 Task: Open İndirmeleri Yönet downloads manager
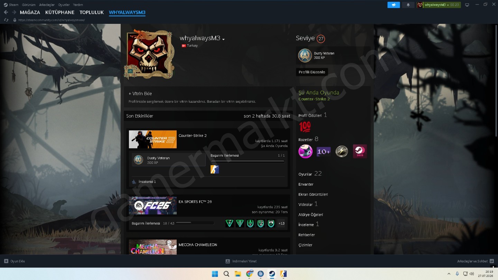pos(241,261)
